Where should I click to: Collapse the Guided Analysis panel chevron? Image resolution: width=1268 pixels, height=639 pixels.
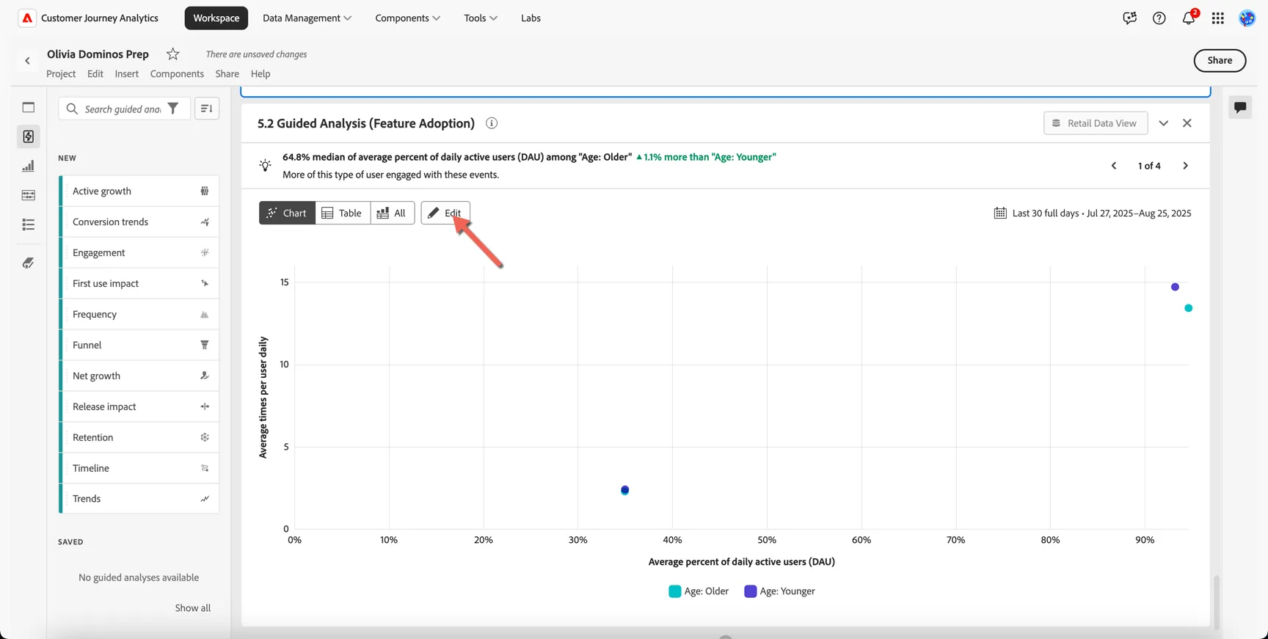[x=1164, y=123]
